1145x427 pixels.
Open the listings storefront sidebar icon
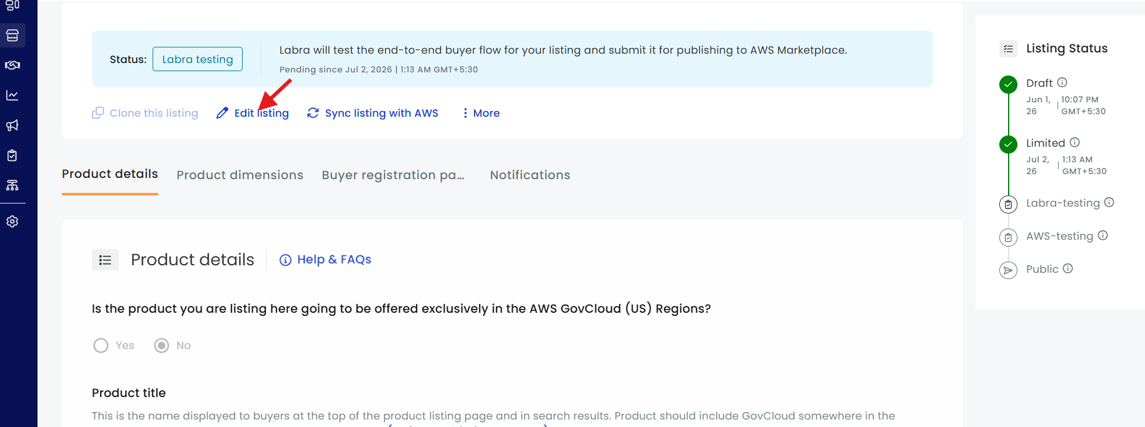13,36
